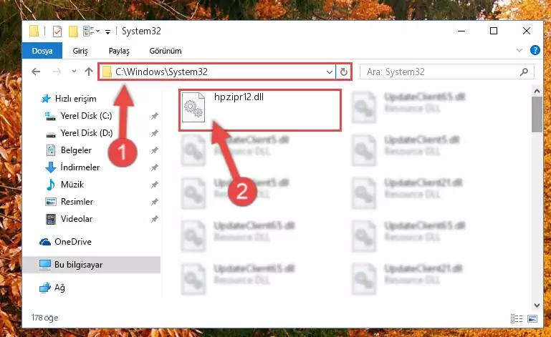
Task: Switch to Large icons view in status bar
Action: click(532, 318)
